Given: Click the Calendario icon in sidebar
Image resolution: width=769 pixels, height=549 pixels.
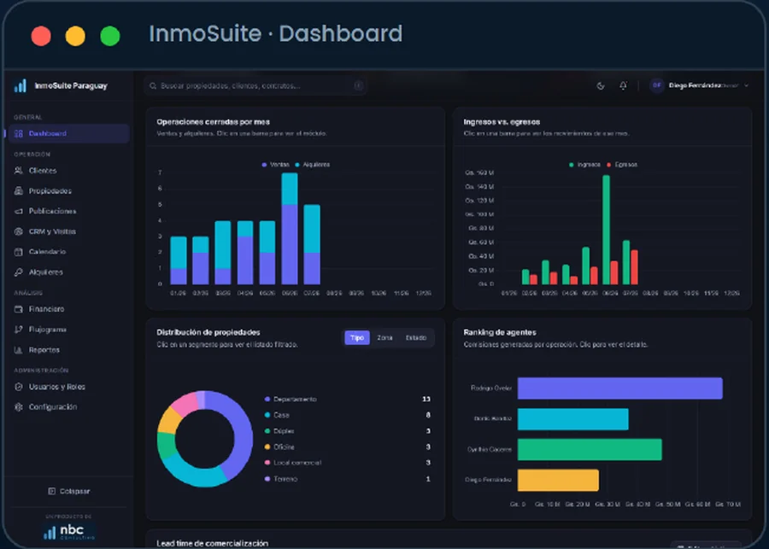Looking at the screenshot, I should 19,252.
